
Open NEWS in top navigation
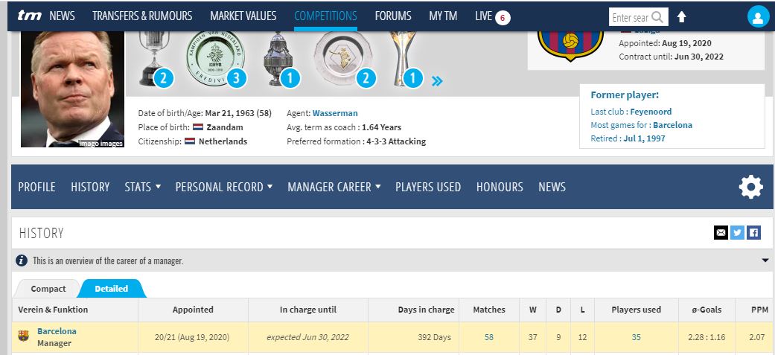pos(62,16)
